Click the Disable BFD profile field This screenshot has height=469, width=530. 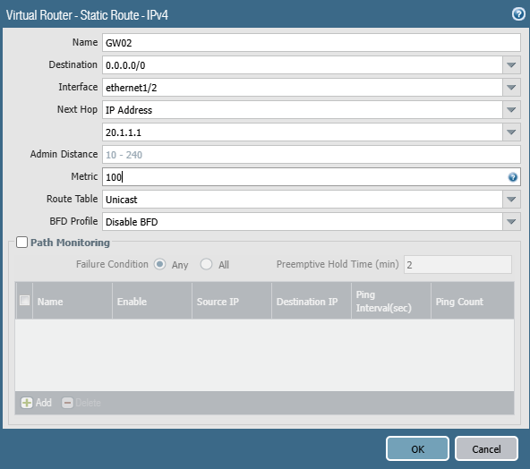[x=303, y=222]
